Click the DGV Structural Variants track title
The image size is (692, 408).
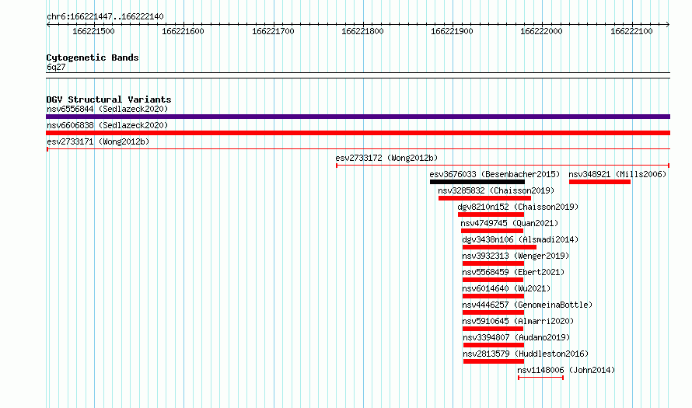(x=109, y=99)
